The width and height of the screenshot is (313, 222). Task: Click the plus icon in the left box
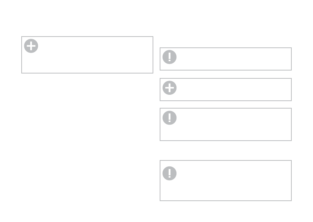click(31, 46)
